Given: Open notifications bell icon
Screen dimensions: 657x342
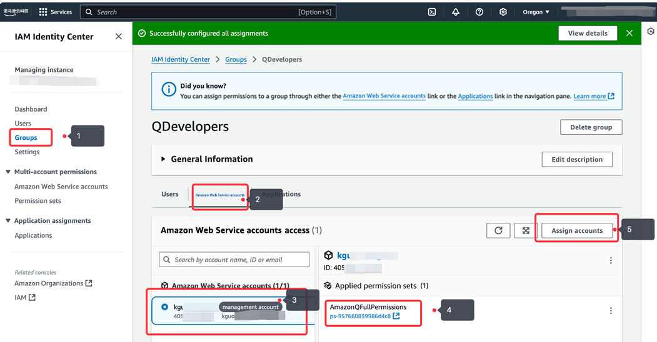Looking at the screenshot, I should point(456,12).
